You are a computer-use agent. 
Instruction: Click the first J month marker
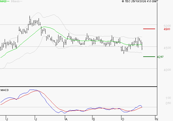7,119
